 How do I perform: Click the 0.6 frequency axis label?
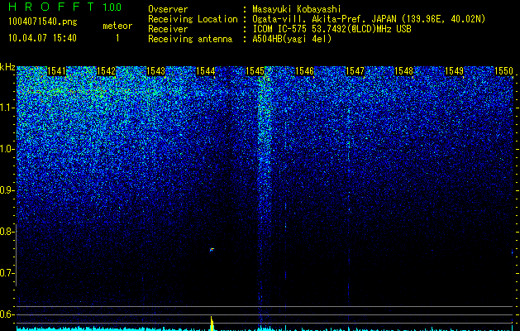7,314
